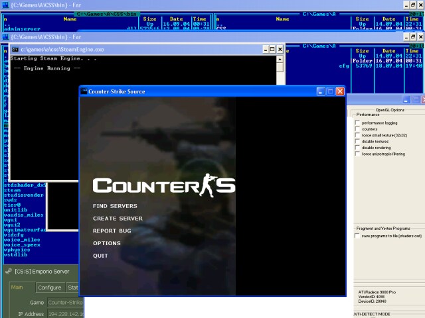Minimize the second Far window
425x318 pixels.
coord(406,37)
